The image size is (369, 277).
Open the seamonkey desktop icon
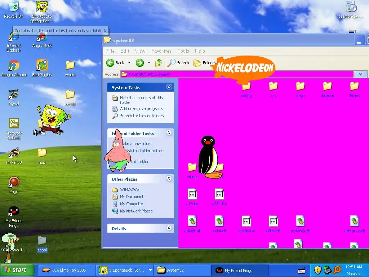(x=351, y=10)
